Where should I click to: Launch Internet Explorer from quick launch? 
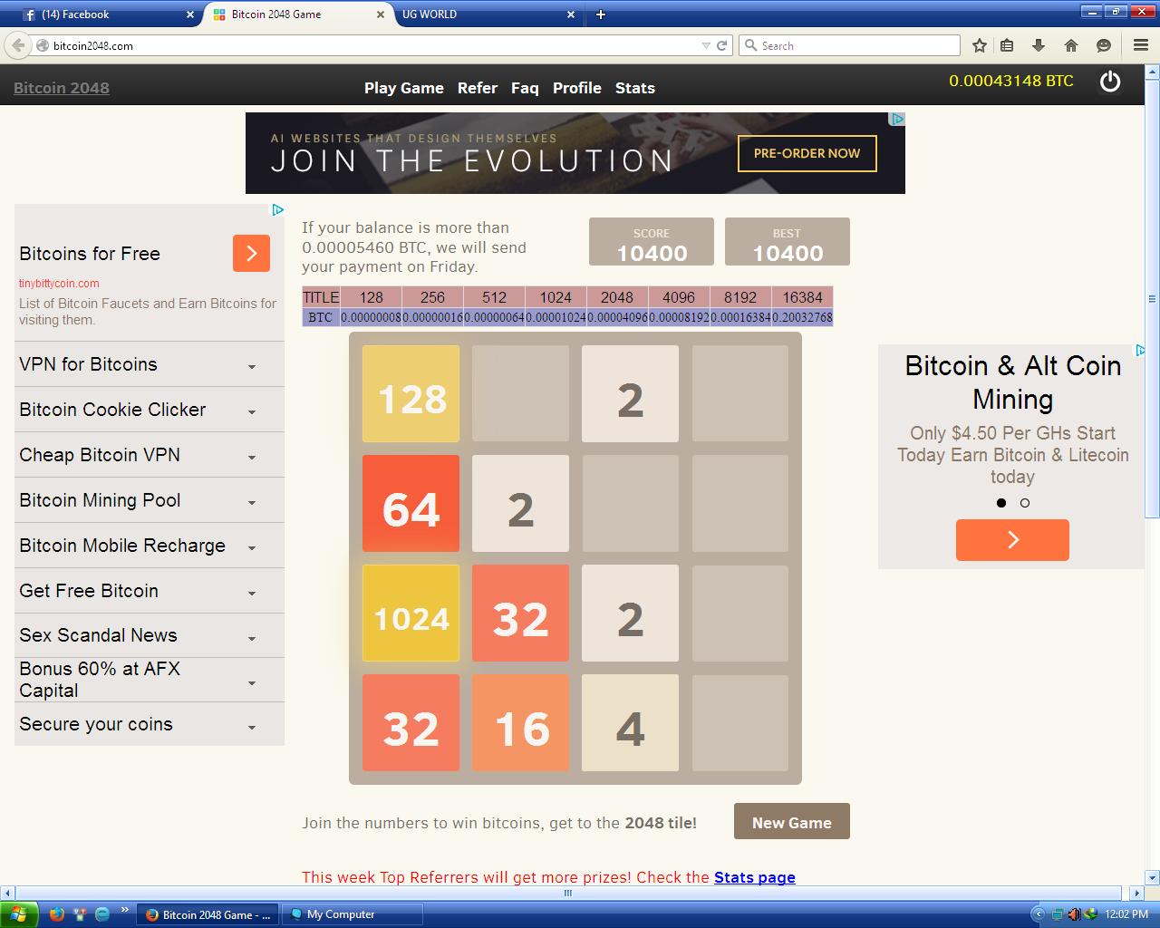101,913
